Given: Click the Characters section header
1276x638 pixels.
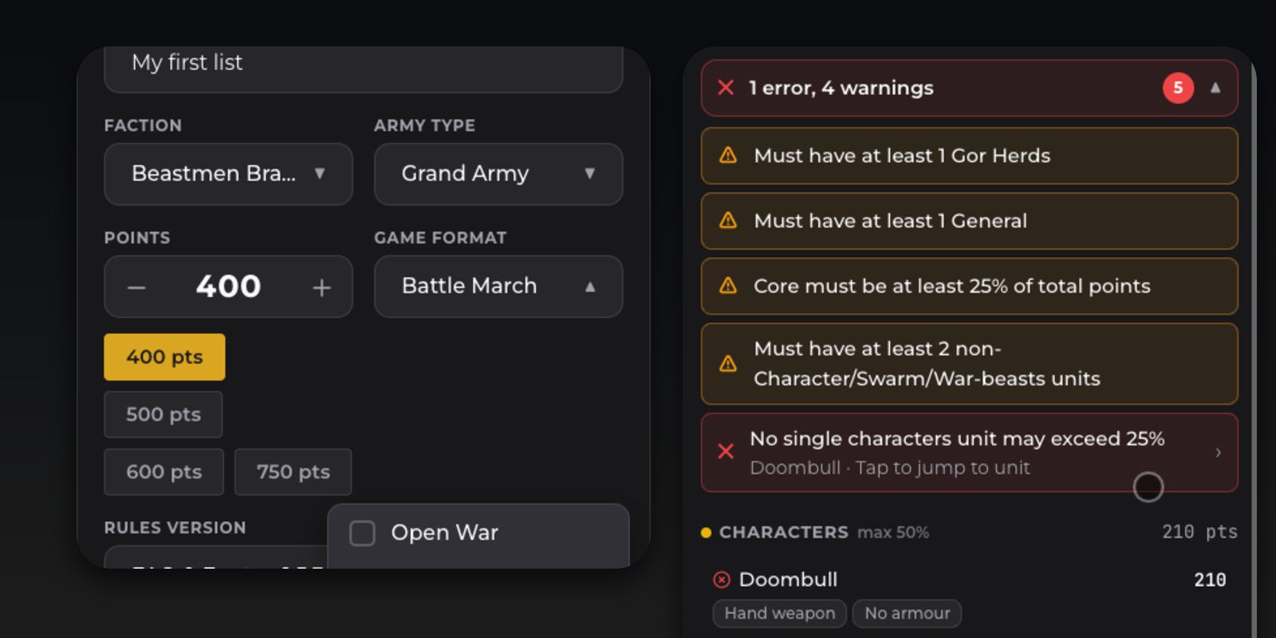Looking at the screenshot, I should (969, 532).
